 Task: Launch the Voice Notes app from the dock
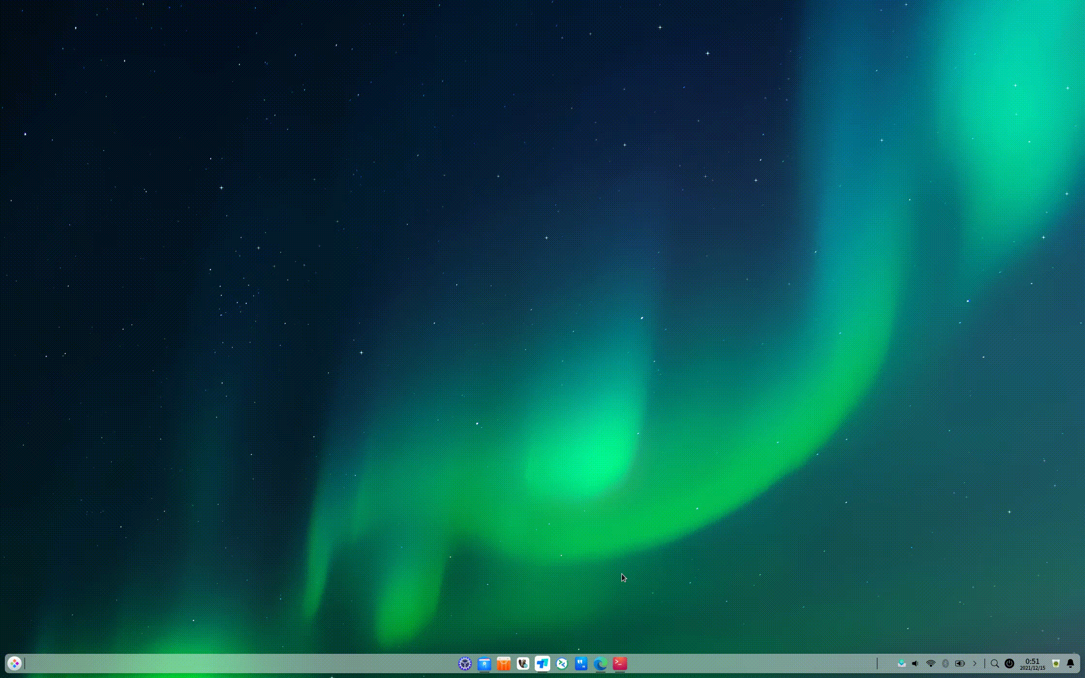(581, 663)
